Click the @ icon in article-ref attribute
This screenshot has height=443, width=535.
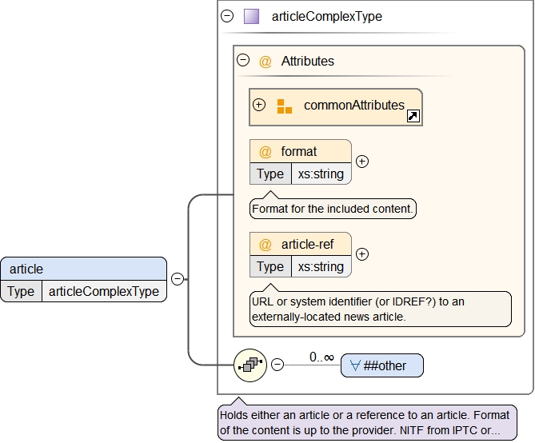click(x=266, y=245)
